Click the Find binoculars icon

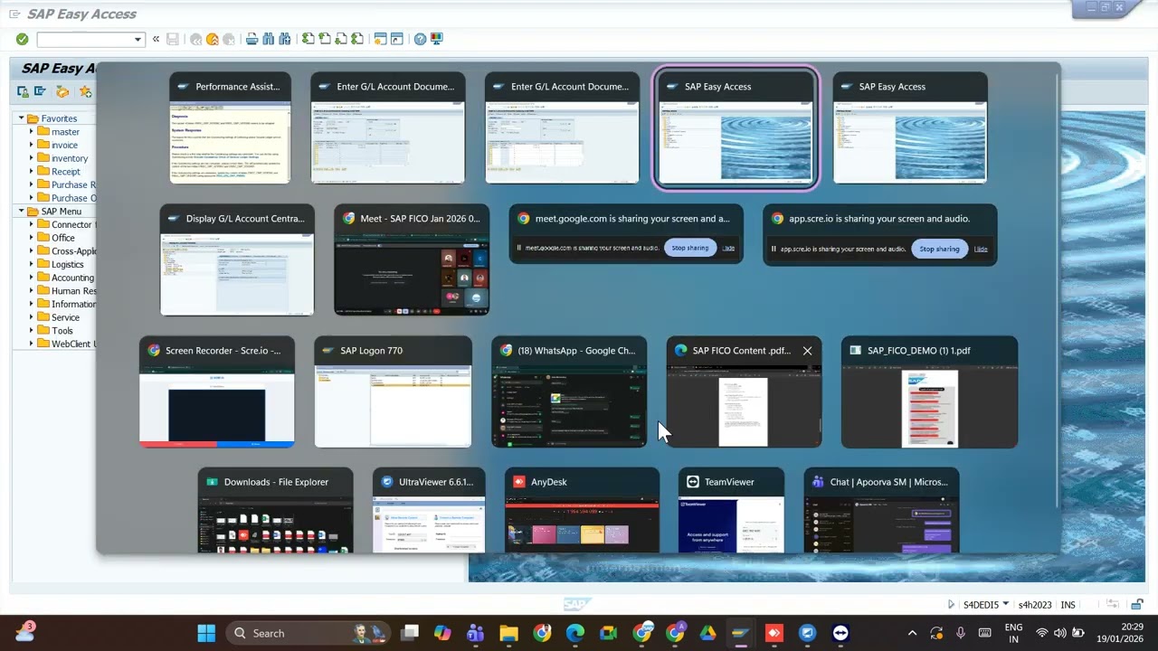268,39
